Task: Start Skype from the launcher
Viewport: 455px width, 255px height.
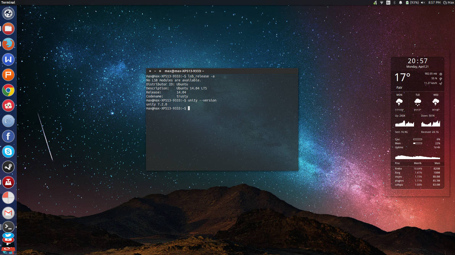Action: point(8,151)
